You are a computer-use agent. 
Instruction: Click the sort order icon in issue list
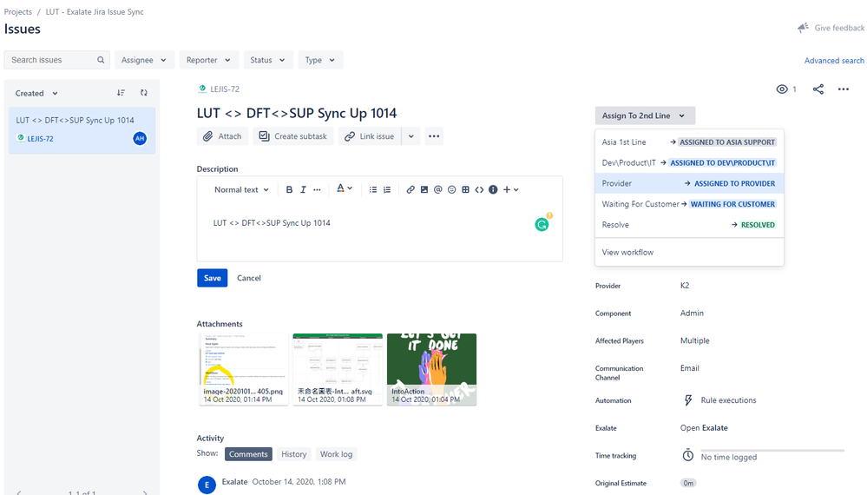tap(122, 93)
